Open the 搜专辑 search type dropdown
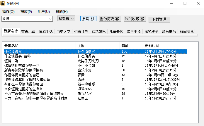This screenshot has width=204, height=126. [x=66, y=18]
